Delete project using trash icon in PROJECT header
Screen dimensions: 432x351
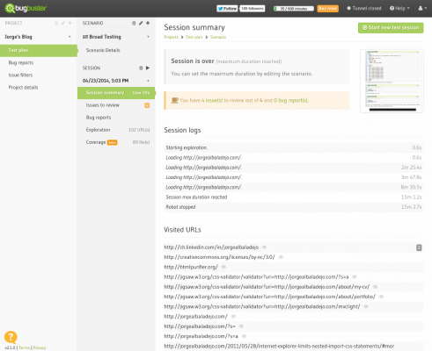click(x=56, y=23)
